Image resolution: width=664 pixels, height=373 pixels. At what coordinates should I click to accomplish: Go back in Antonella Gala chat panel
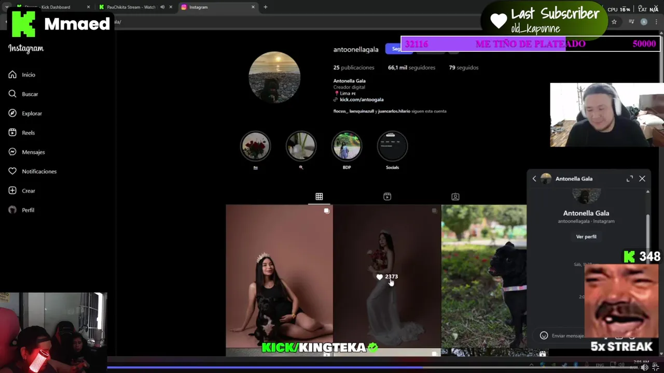pos(534,179)
